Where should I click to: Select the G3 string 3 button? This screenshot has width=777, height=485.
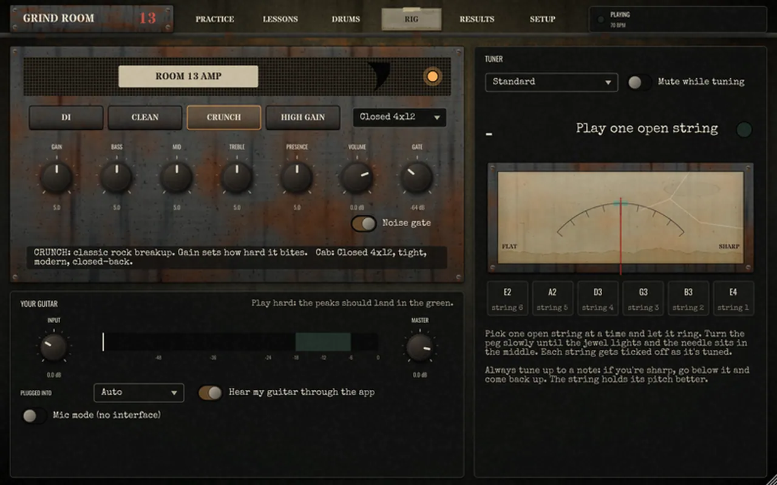643,299
